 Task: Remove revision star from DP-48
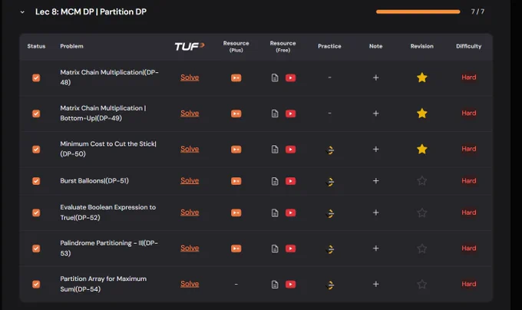[x=421, y=77]
